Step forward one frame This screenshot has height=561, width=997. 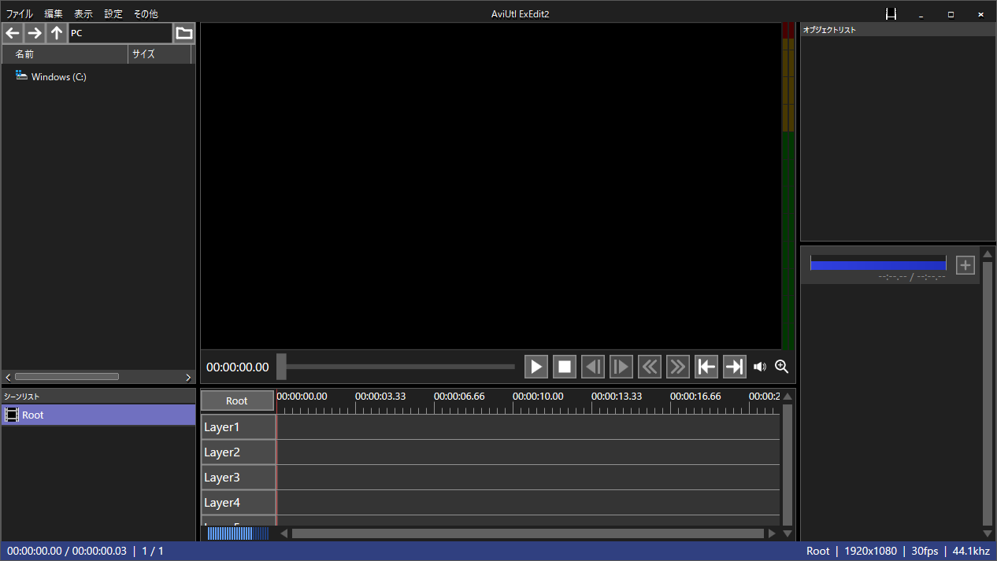click(621, 367)
